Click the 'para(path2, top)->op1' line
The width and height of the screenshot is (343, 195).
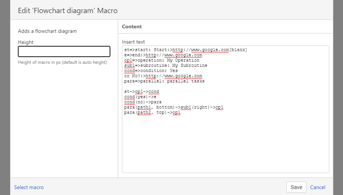152,112
